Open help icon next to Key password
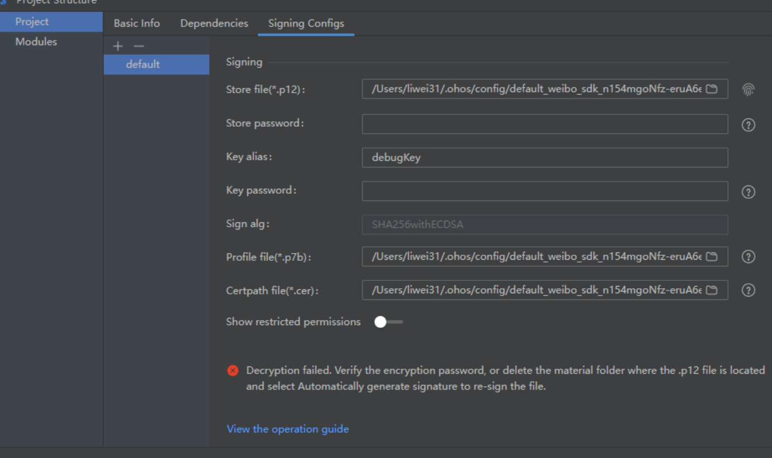 (x=748, y=192)
